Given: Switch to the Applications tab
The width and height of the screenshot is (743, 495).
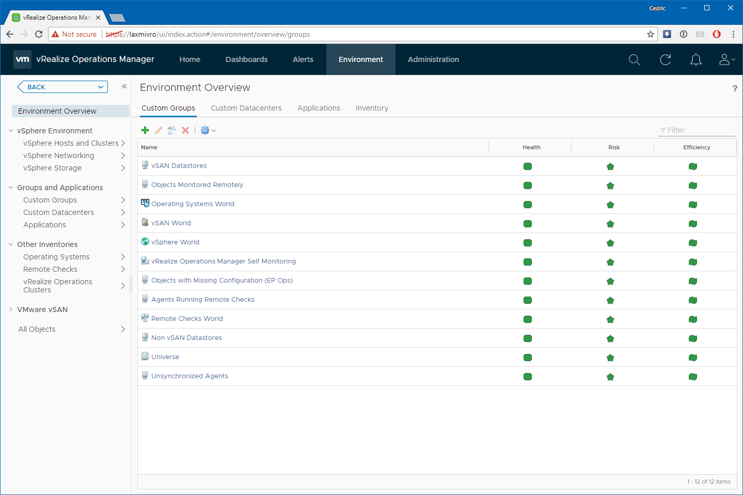Looking at the screenshot, I should 319,108.
